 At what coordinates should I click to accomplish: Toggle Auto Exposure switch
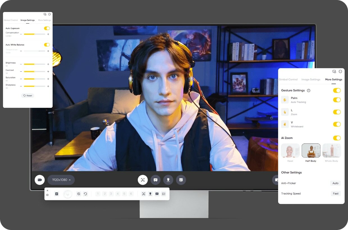coord(47,28)
